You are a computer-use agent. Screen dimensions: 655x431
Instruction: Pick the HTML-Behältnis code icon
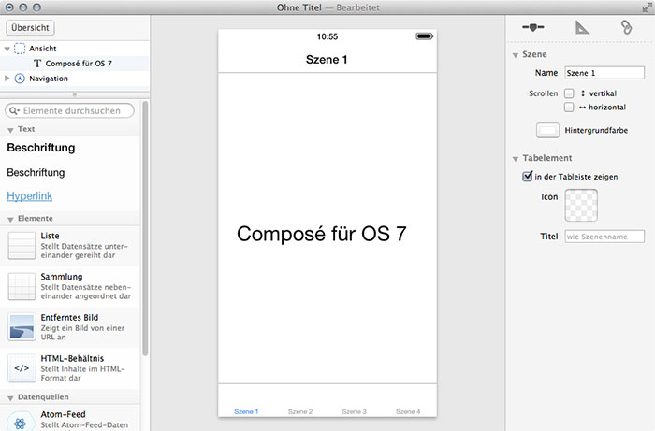22,368
